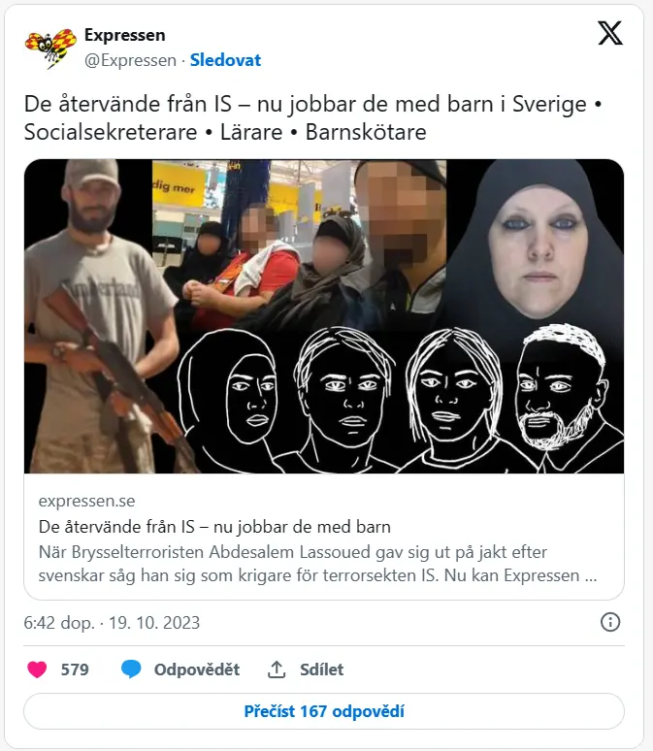Open the article preview image
Viewport: 653px width, 751px height.
tap(324, 316)
